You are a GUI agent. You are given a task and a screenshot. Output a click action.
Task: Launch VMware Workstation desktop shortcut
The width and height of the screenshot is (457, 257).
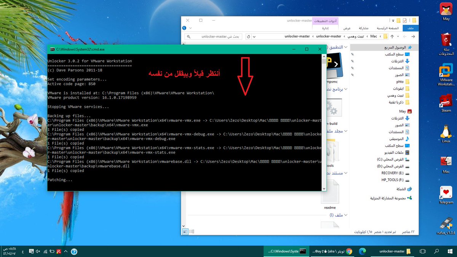pos(446,75)
